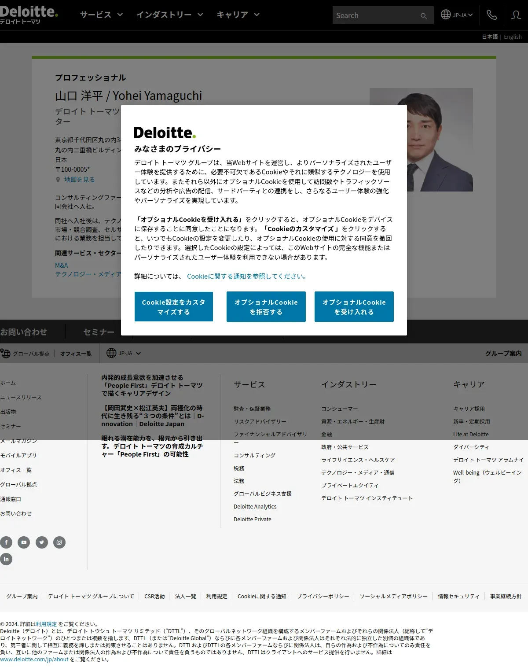Click the footer bar JP-JA globe icon
528x667 pixels.
click(111, 353)
